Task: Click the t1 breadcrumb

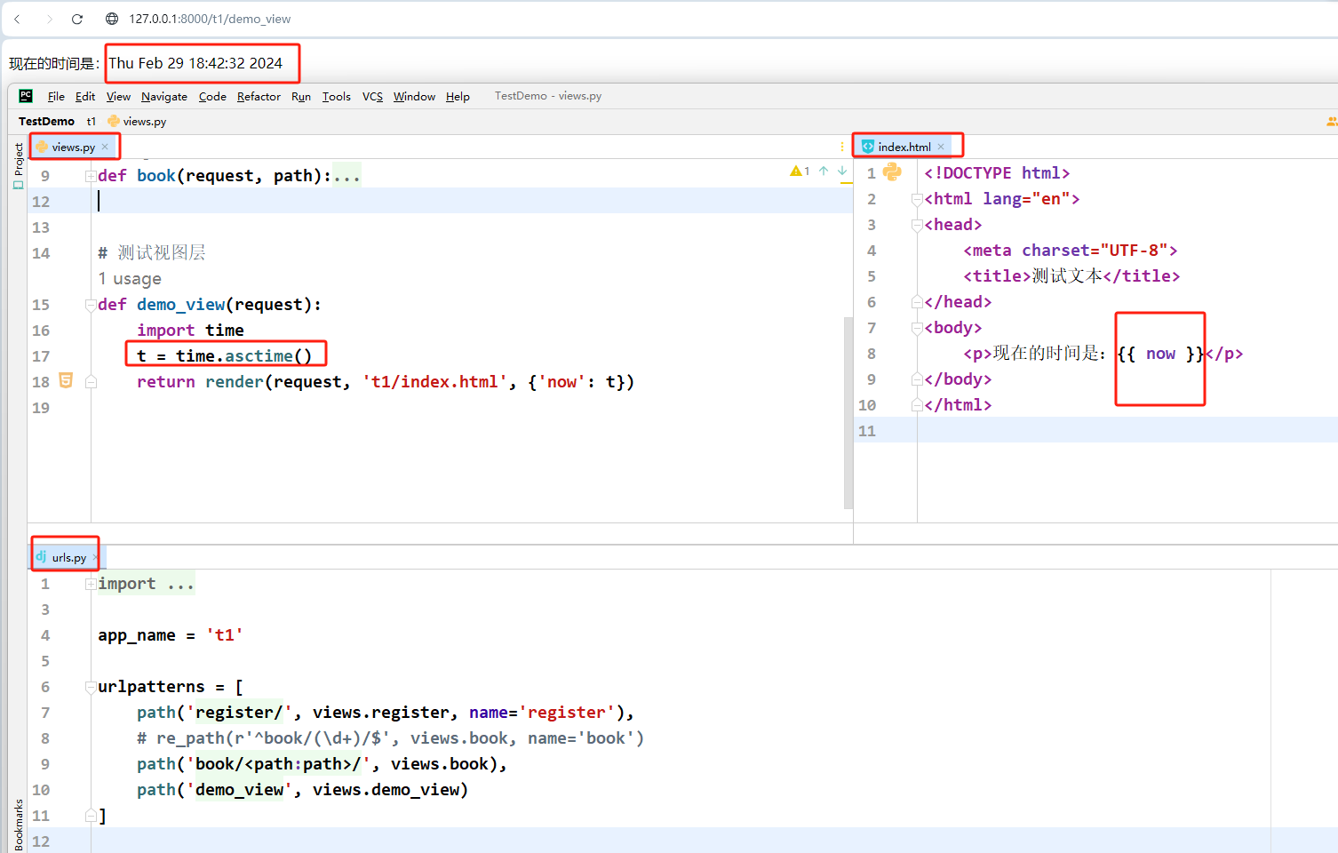Action: pos(91,121)
